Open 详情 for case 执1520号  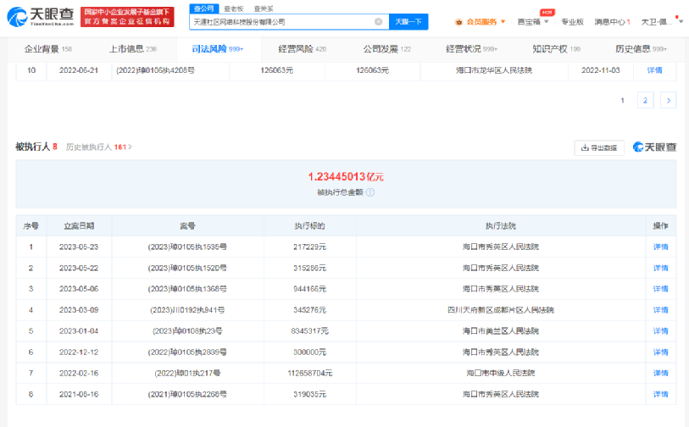tap(660, 268)
